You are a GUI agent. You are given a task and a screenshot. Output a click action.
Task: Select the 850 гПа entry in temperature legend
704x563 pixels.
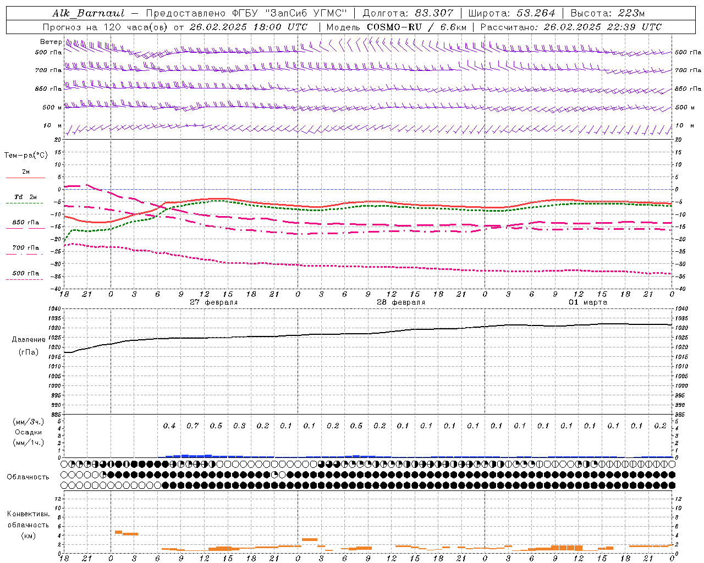(25, 223)
